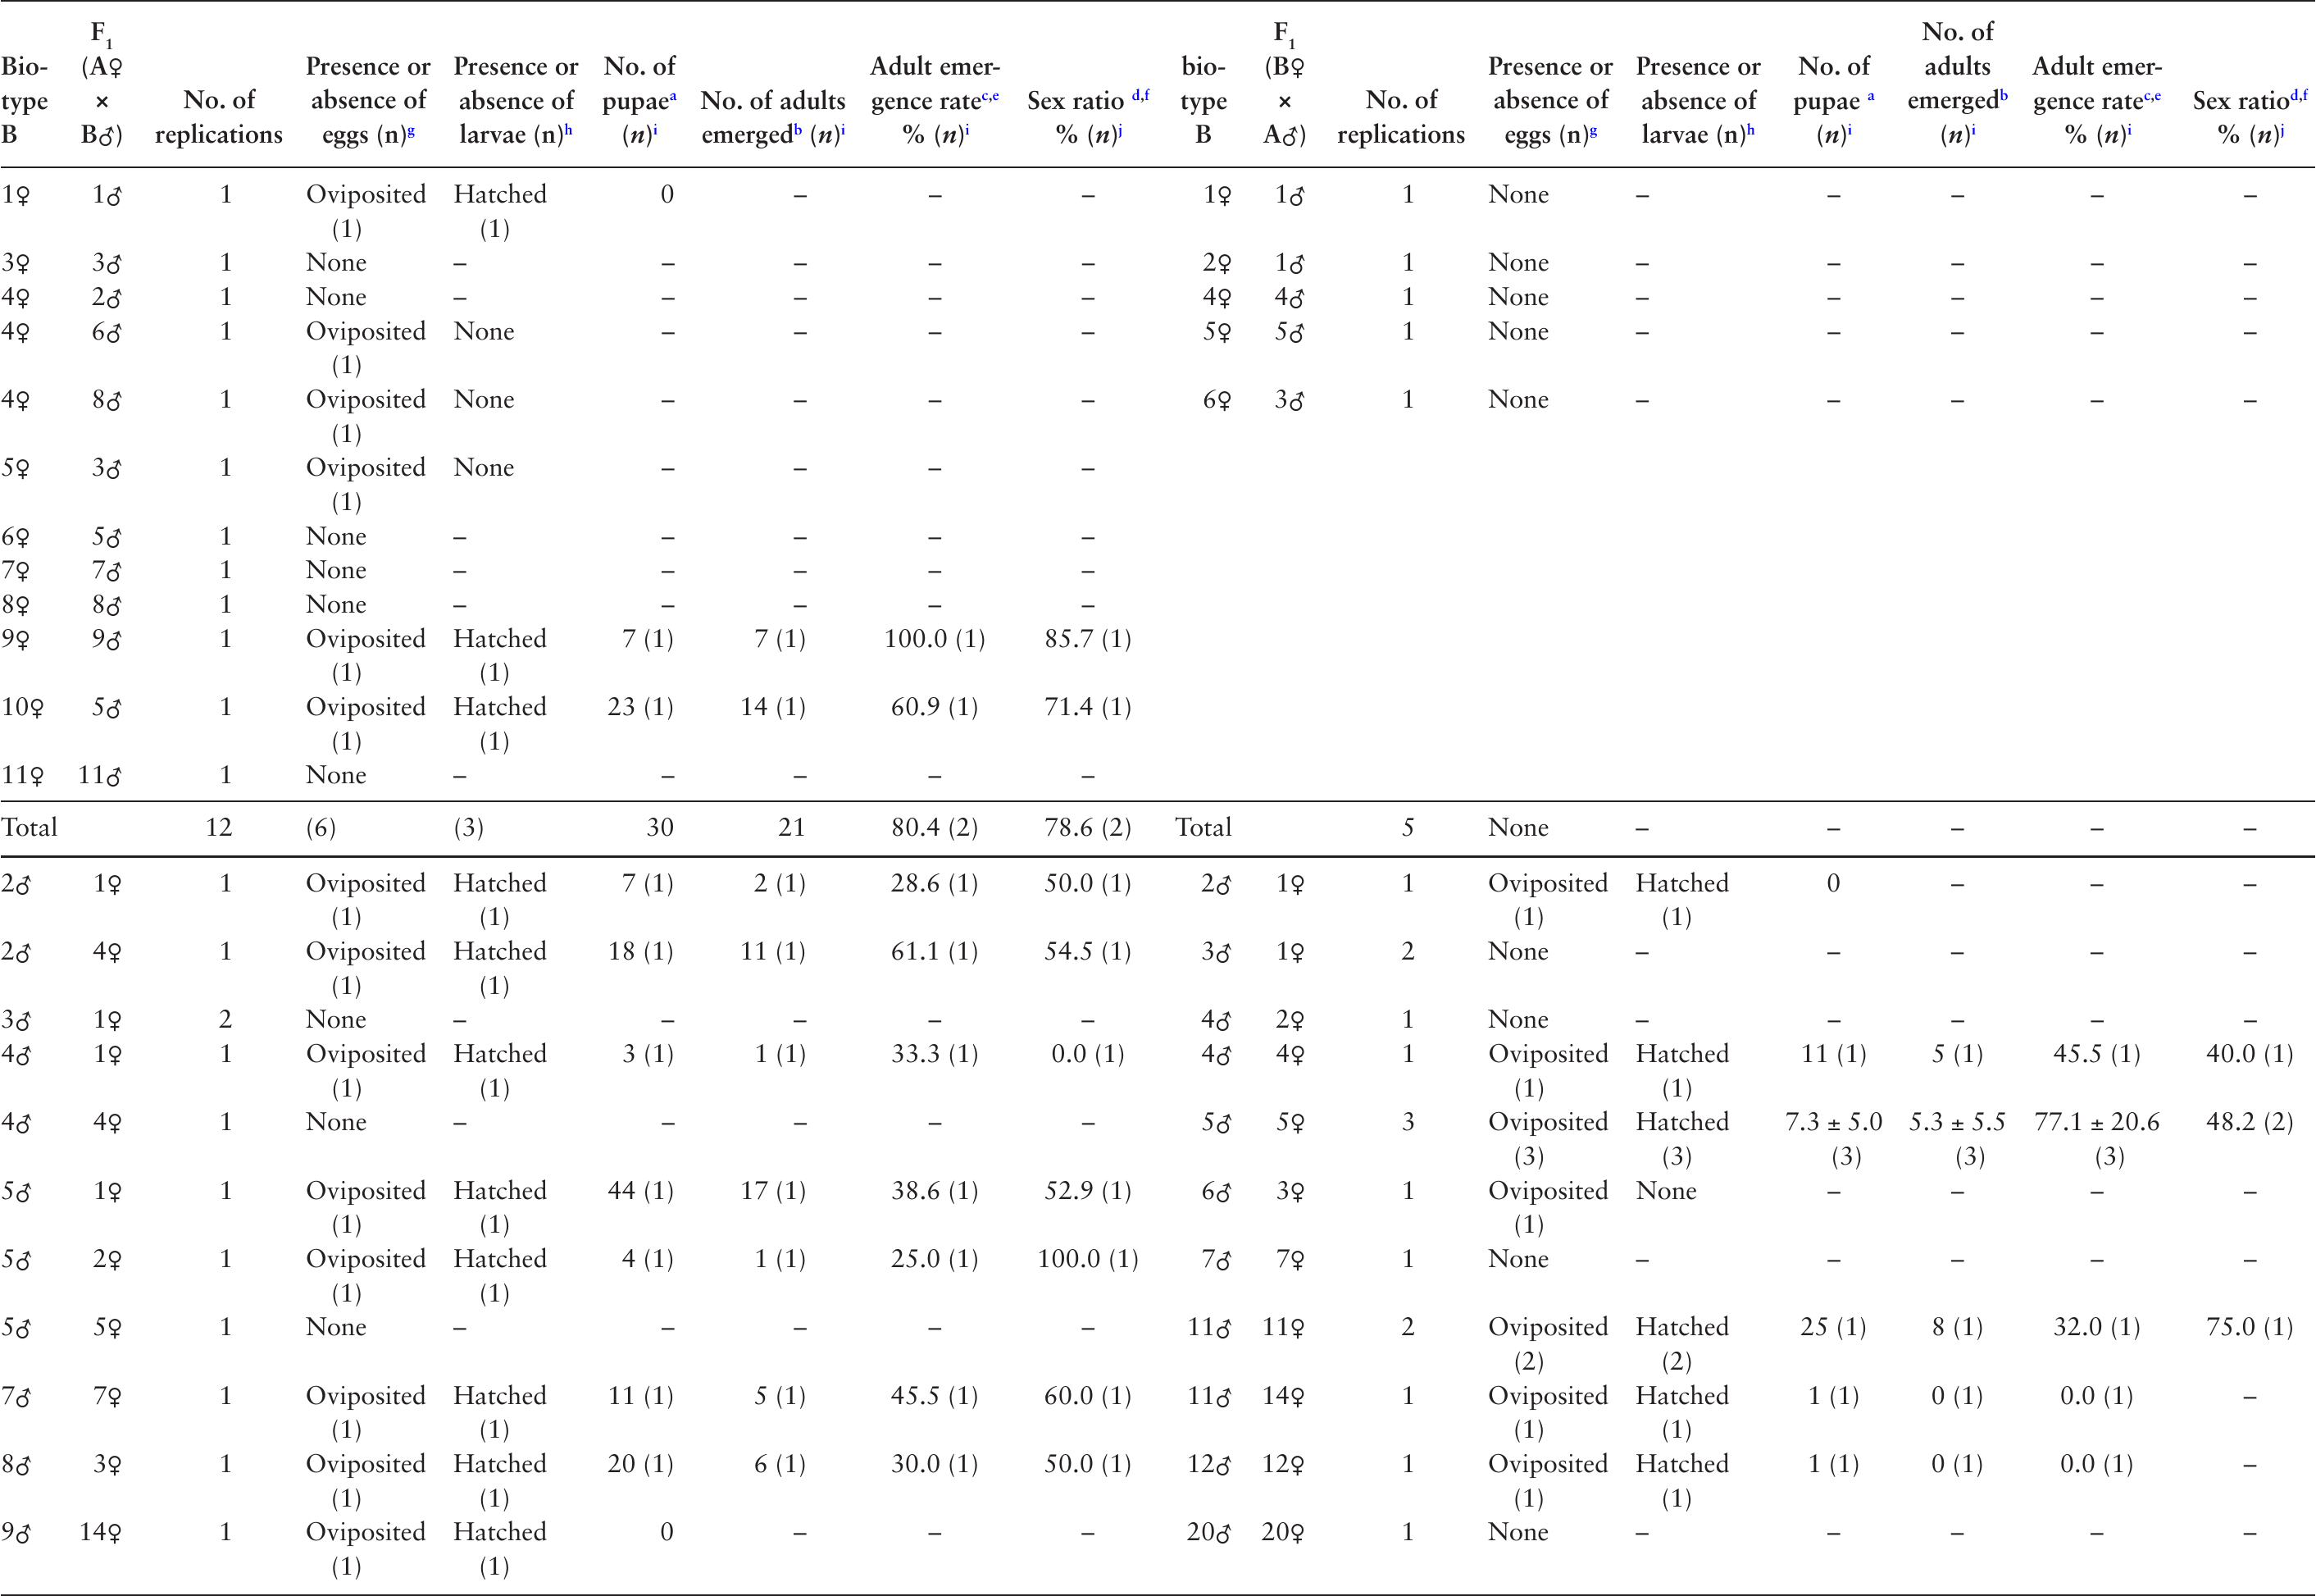This screenshot has width=2316, height=1596.
Task: Open footnote g in left 'absence of eggs' header
Action: [411, 131]
